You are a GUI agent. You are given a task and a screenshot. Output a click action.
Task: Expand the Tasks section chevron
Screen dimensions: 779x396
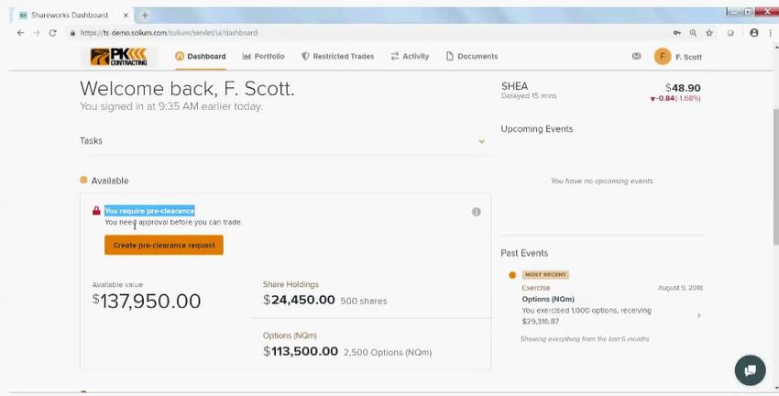[x=481, y=141]
